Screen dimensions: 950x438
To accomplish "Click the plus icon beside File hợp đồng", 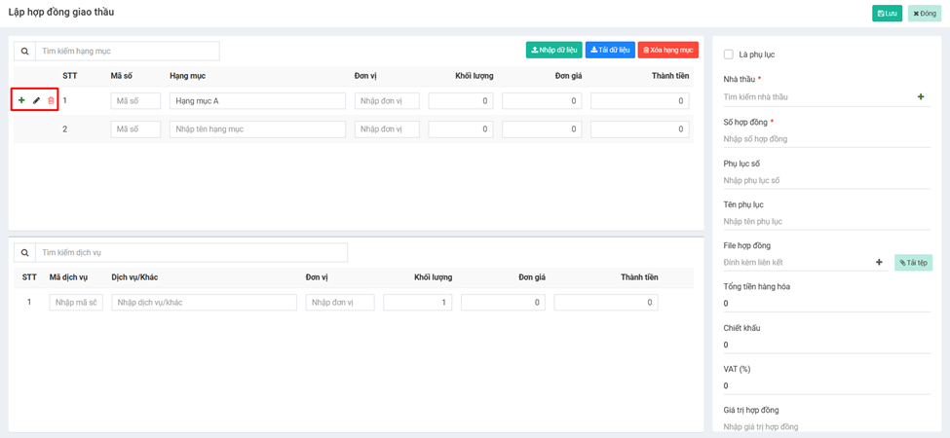I will 879,262.
